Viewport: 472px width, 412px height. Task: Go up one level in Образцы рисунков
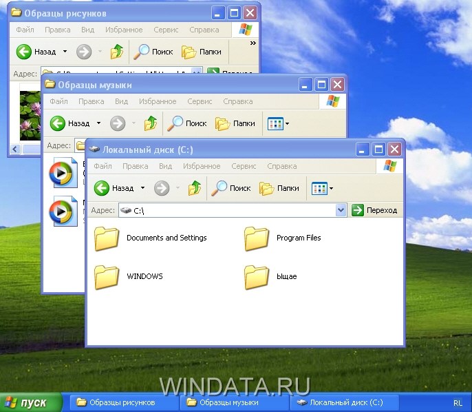coord(117,52)
